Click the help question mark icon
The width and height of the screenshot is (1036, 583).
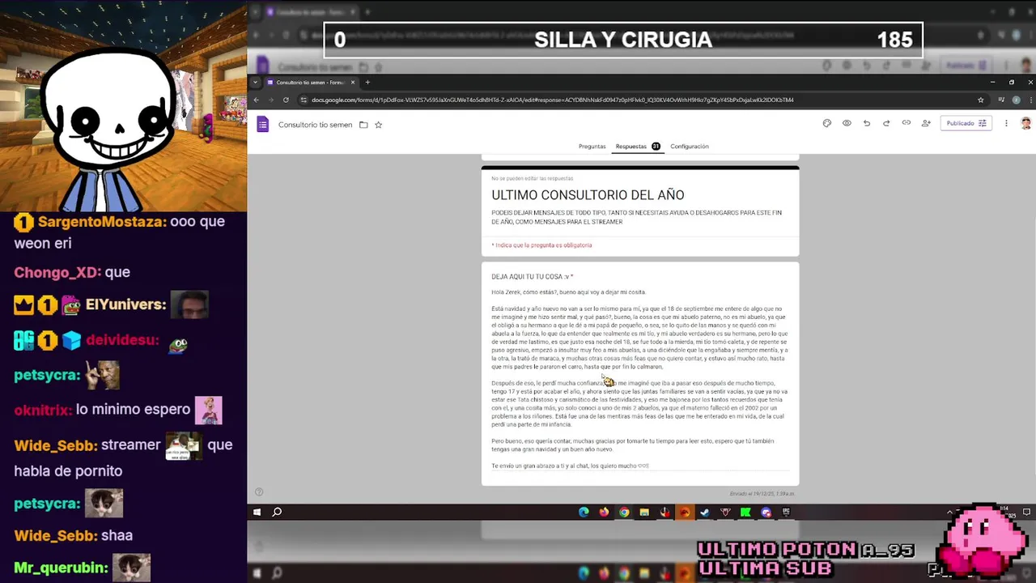point(259,492)
